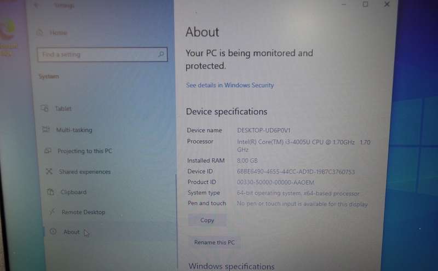Click the Remote Desktop icon

click(x=52, y=212)
